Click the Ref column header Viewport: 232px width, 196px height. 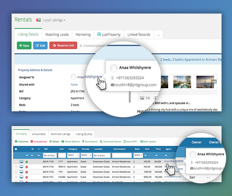pyautogui.click(x=46, y=149)
